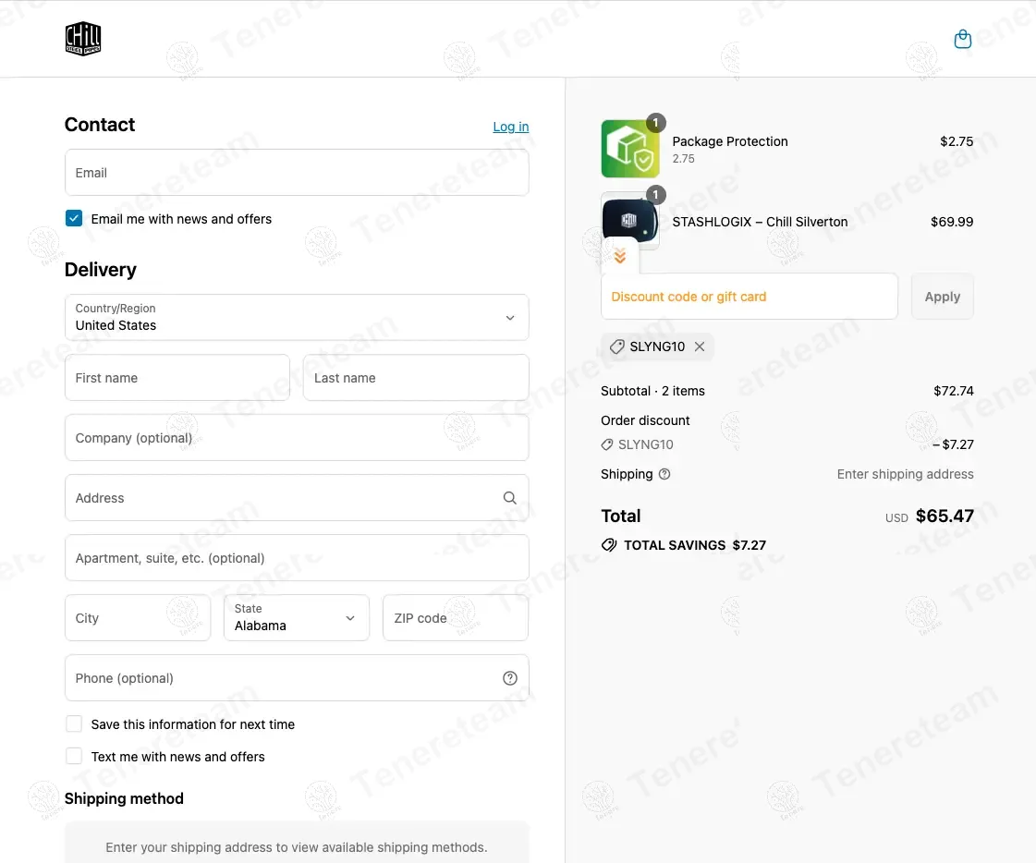Viewport: 1036px width, 863px height.
Task: Click the Delivery section heading
Action: point(101,270)
